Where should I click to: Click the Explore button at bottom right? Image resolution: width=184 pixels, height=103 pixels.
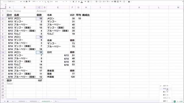pos(178,101)
